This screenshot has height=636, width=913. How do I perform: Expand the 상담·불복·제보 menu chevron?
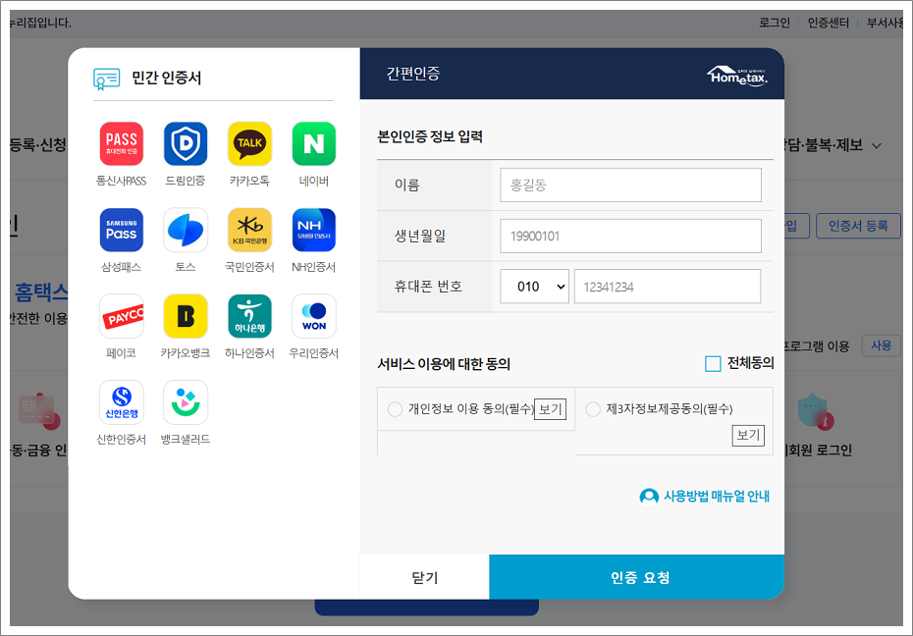click(877, 146)
